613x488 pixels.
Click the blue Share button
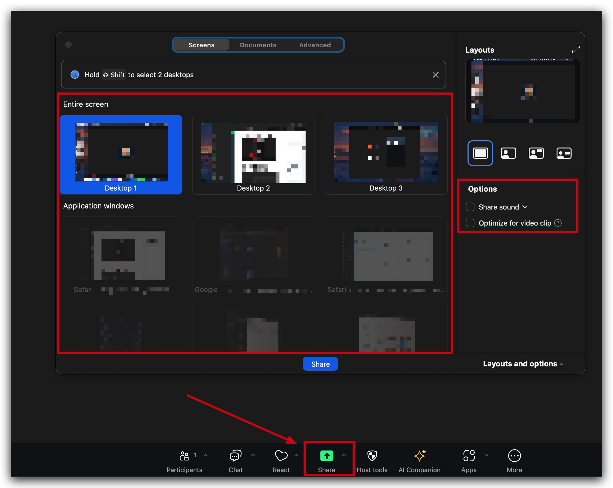pyautogui.click(x=320, y=364)
